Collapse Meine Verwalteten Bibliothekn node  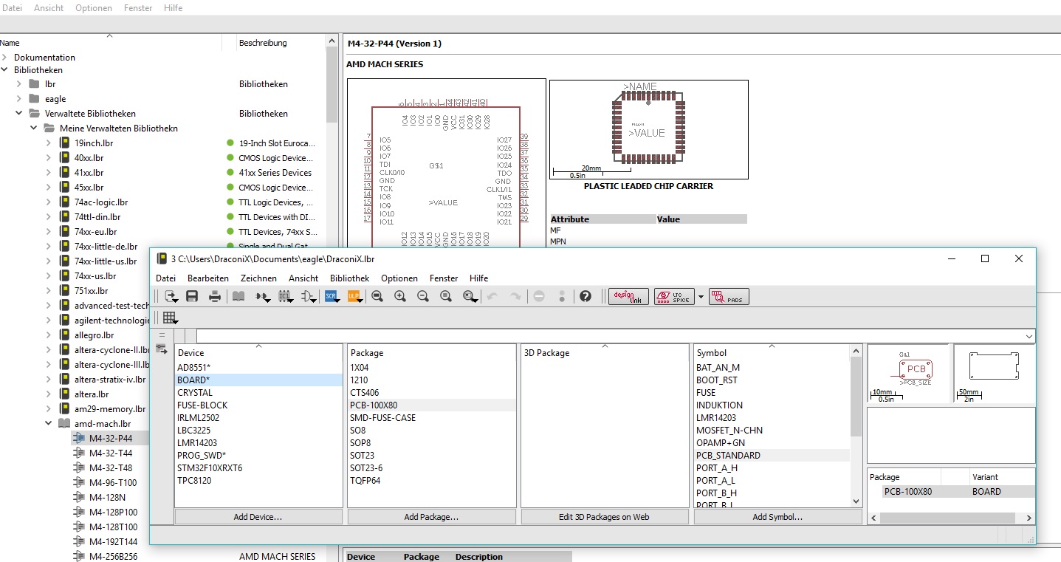(34, 128)
